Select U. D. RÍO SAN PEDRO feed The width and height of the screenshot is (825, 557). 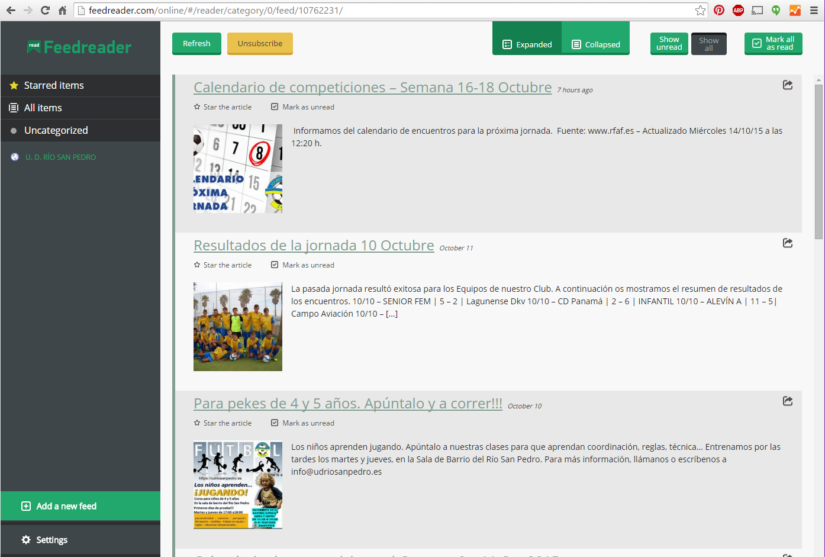pyautogui.click(x=60, y=157)
